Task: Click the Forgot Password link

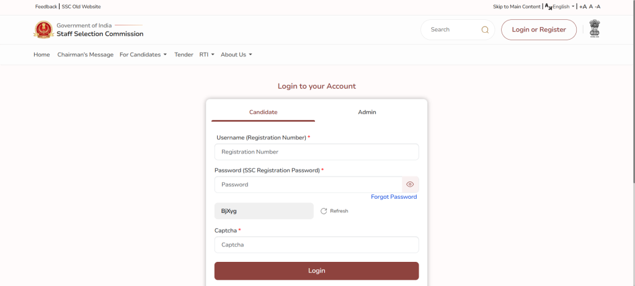Action: [x=394, y=197]
